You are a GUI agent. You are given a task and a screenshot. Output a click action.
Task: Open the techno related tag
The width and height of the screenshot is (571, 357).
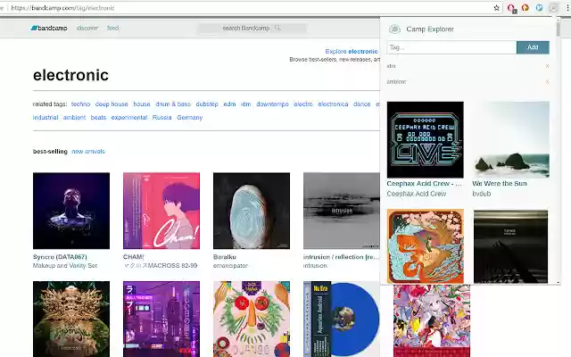(x=80, y=104)
